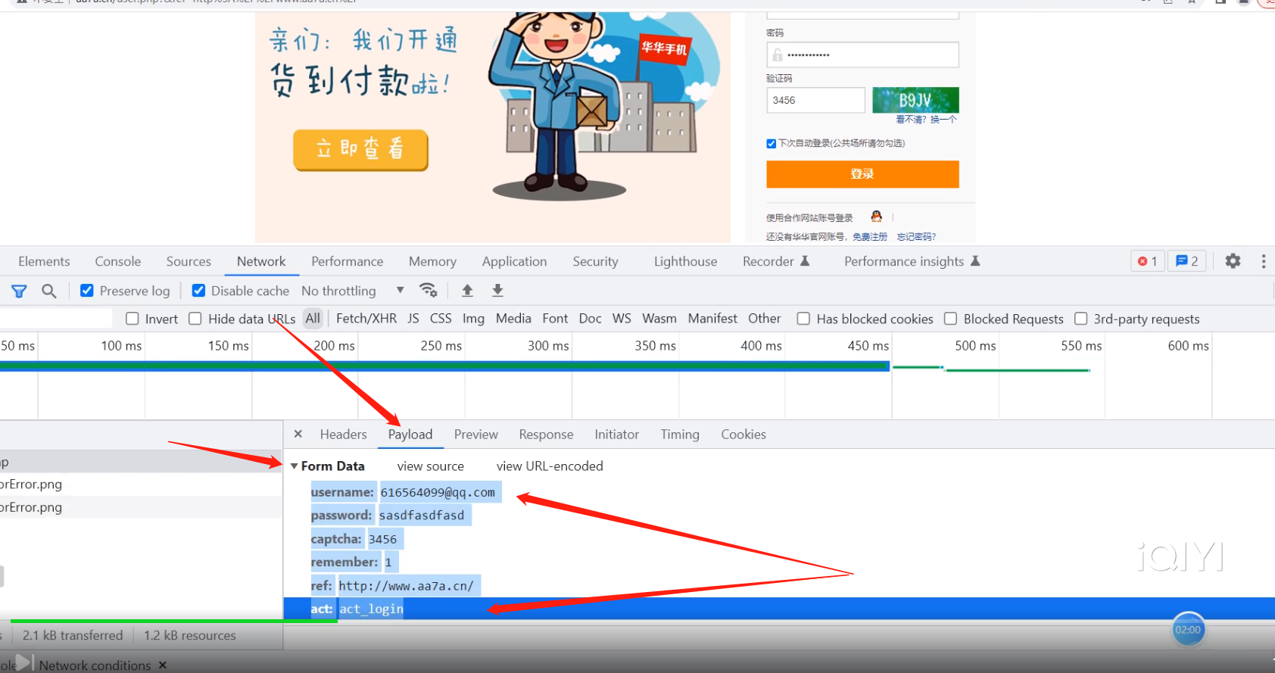This screenshot has width=1275, height=673.
Task: Open the Lighthouse tab
Action: [685, 261]
